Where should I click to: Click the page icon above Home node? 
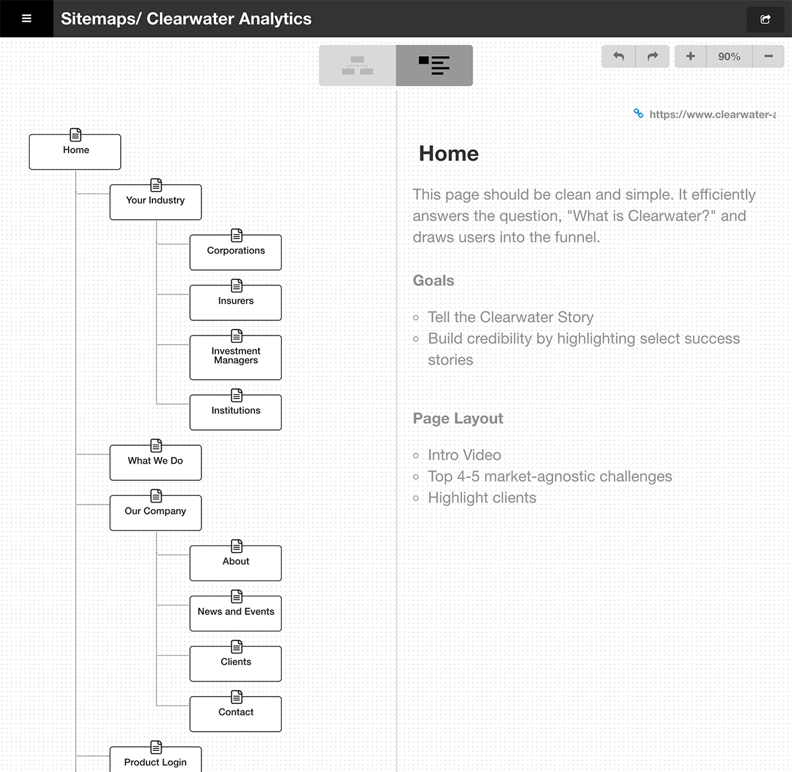point(76,135)
